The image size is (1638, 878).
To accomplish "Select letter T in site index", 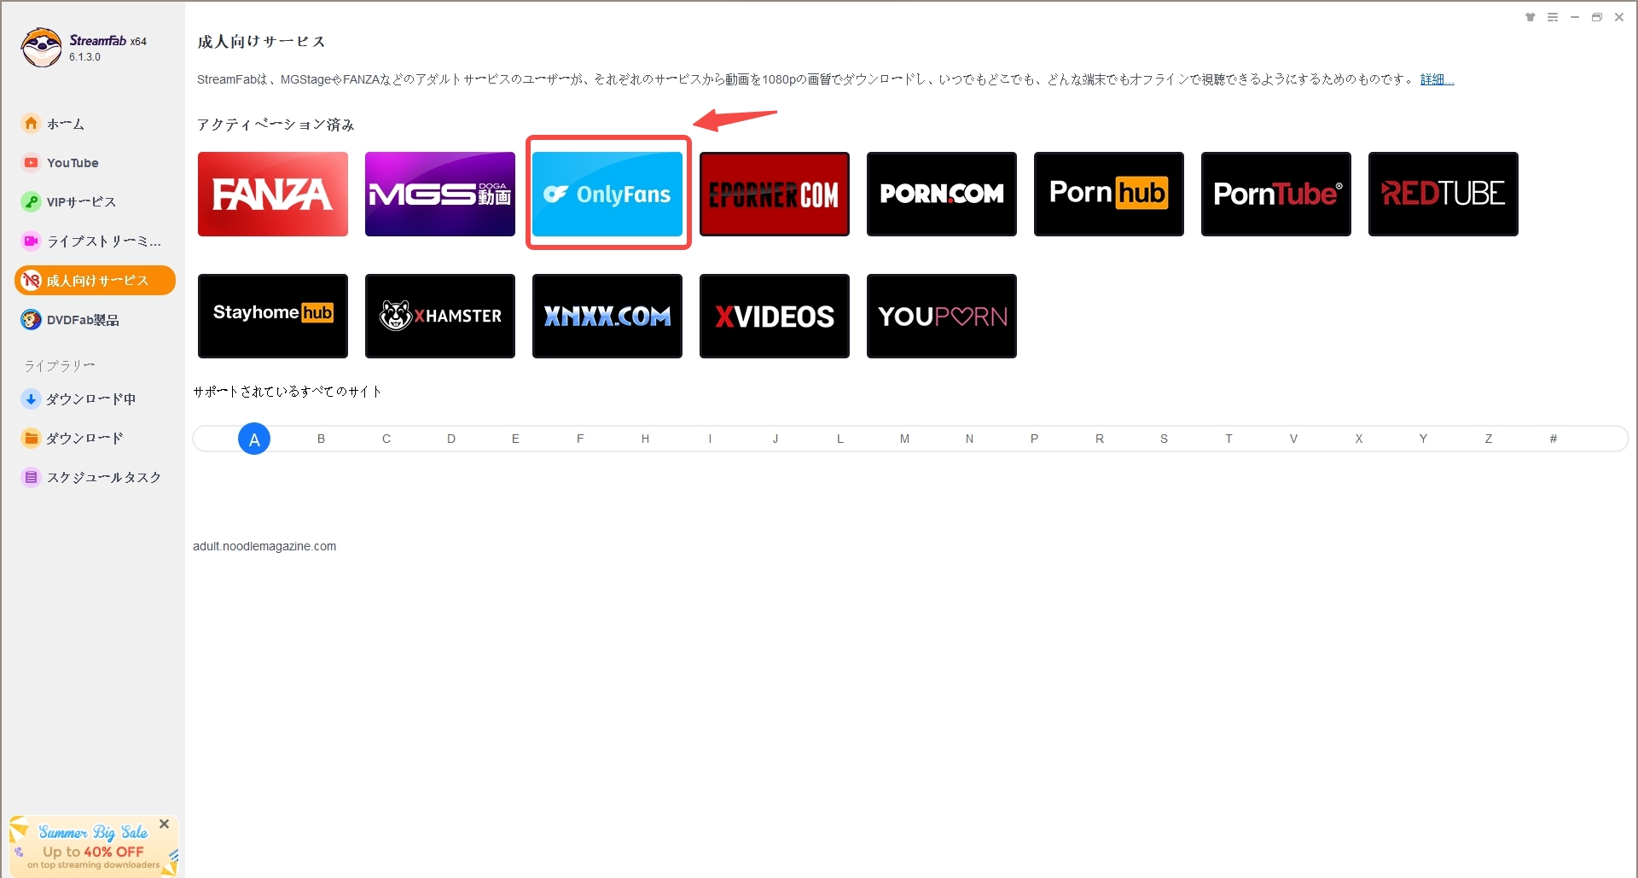I will [1228, 439].
